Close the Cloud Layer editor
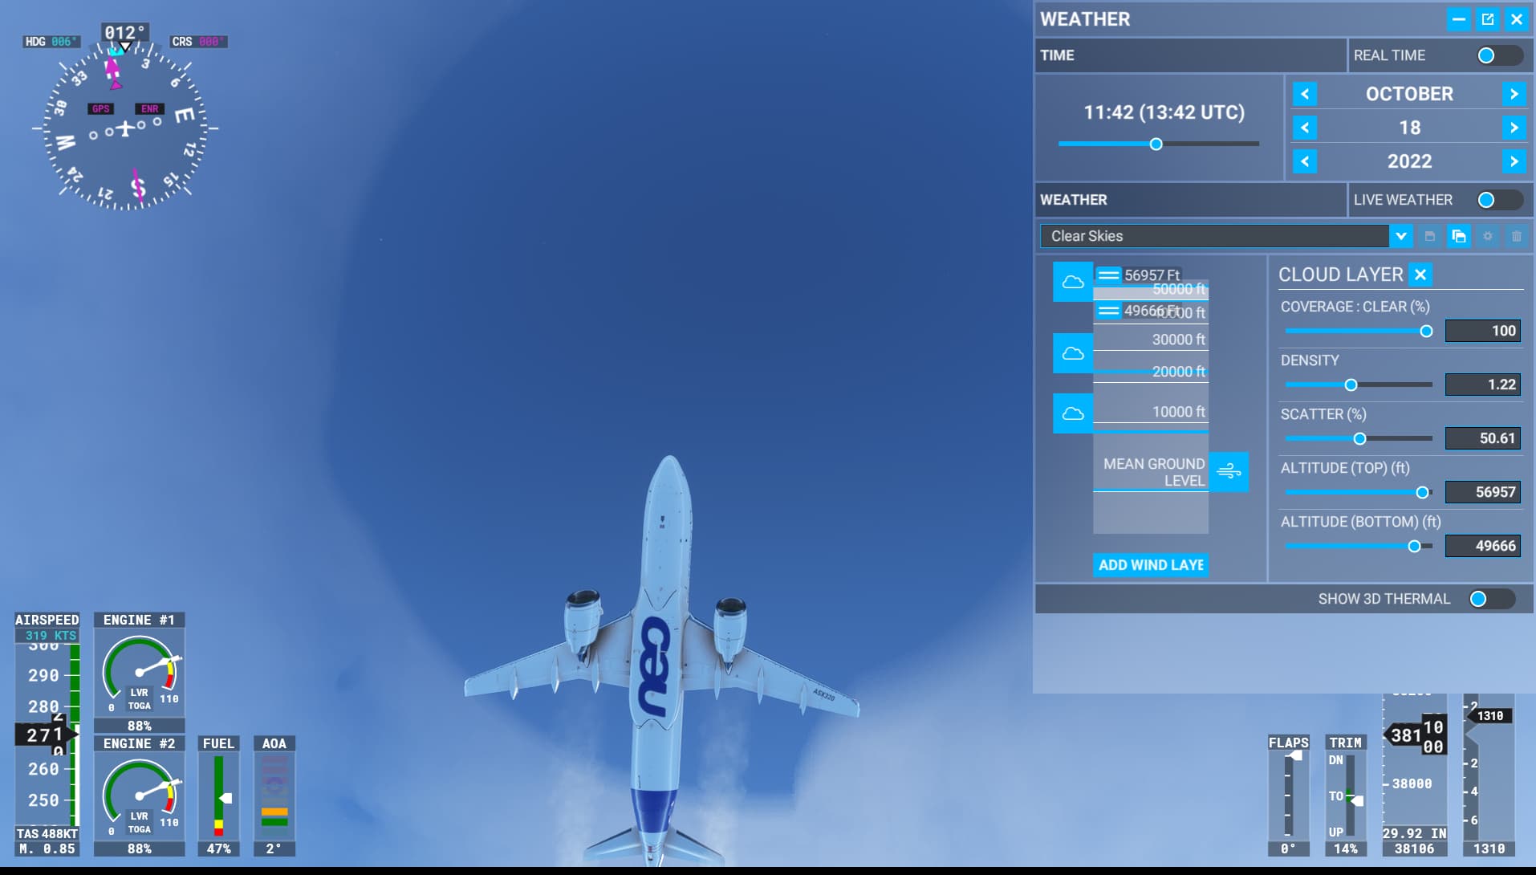Screen dimensions: 1536x875 point(1420,275)
